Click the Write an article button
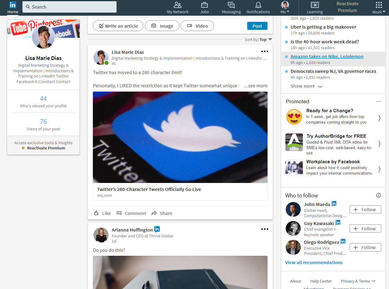The image size is (389, 289). (x=118, y=26)
